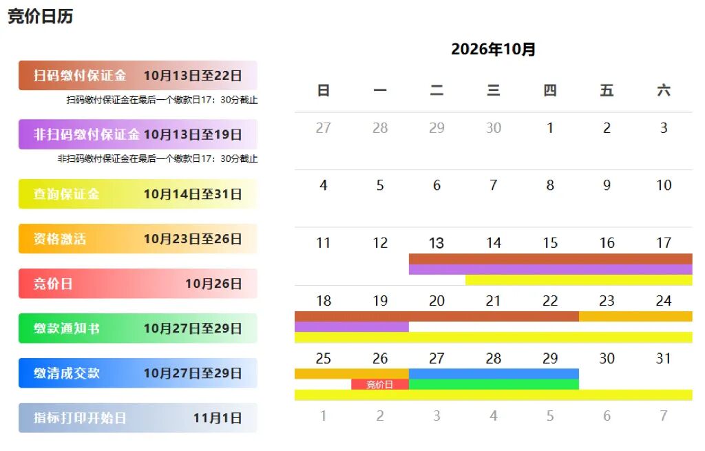The image size is (705, 451).
Task: Pick date 10 in the calendar
Action: point(664,185)
